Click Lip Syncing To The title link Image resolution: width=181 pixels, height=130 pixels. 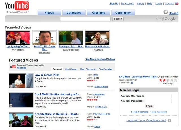pyautogui.click(x=18, y=47)
